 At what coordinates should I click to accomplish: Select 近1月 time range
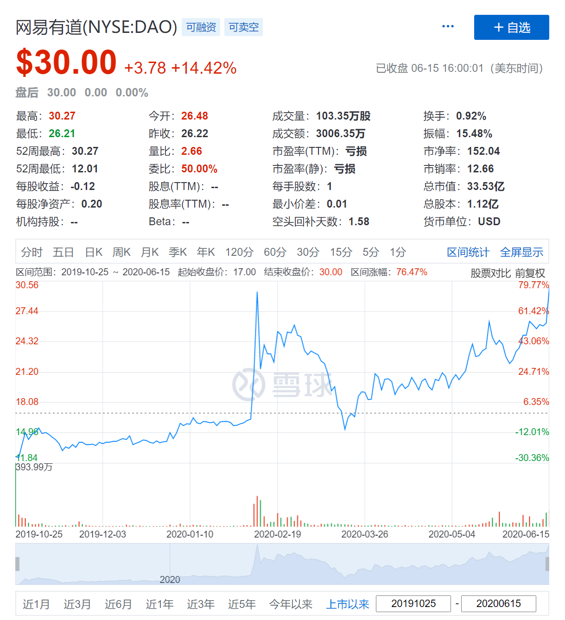tap(36, 604)
